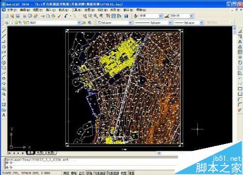Toggle Lineweight display in status bar
Viewport: 243px width, 175px height.
[124, 173]
